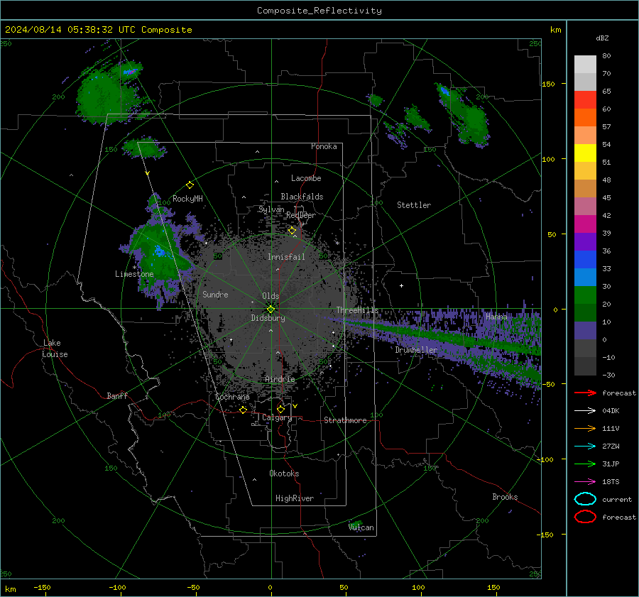Click the Sylvan city label
Screen dimensions: 639x597
tap(271, 209)
